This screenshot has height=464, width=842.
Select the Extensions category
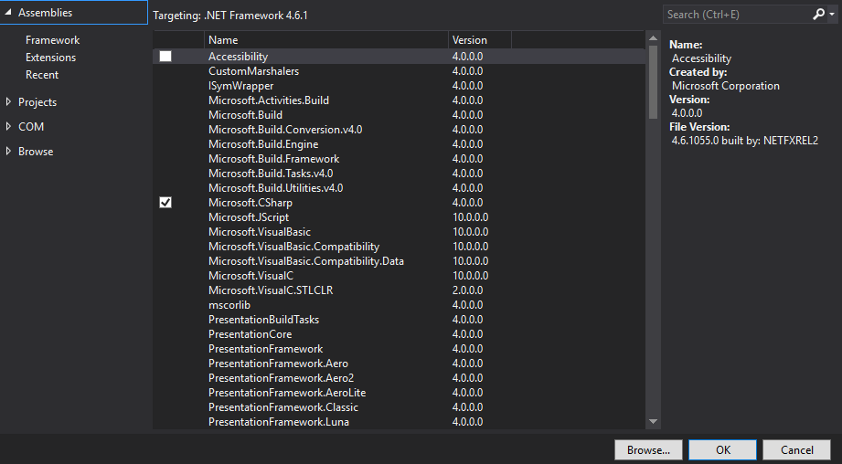(x=50, y=58)
